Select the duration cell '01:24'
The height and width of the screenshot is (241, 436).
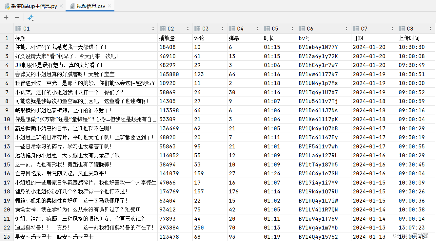[280, 173]
